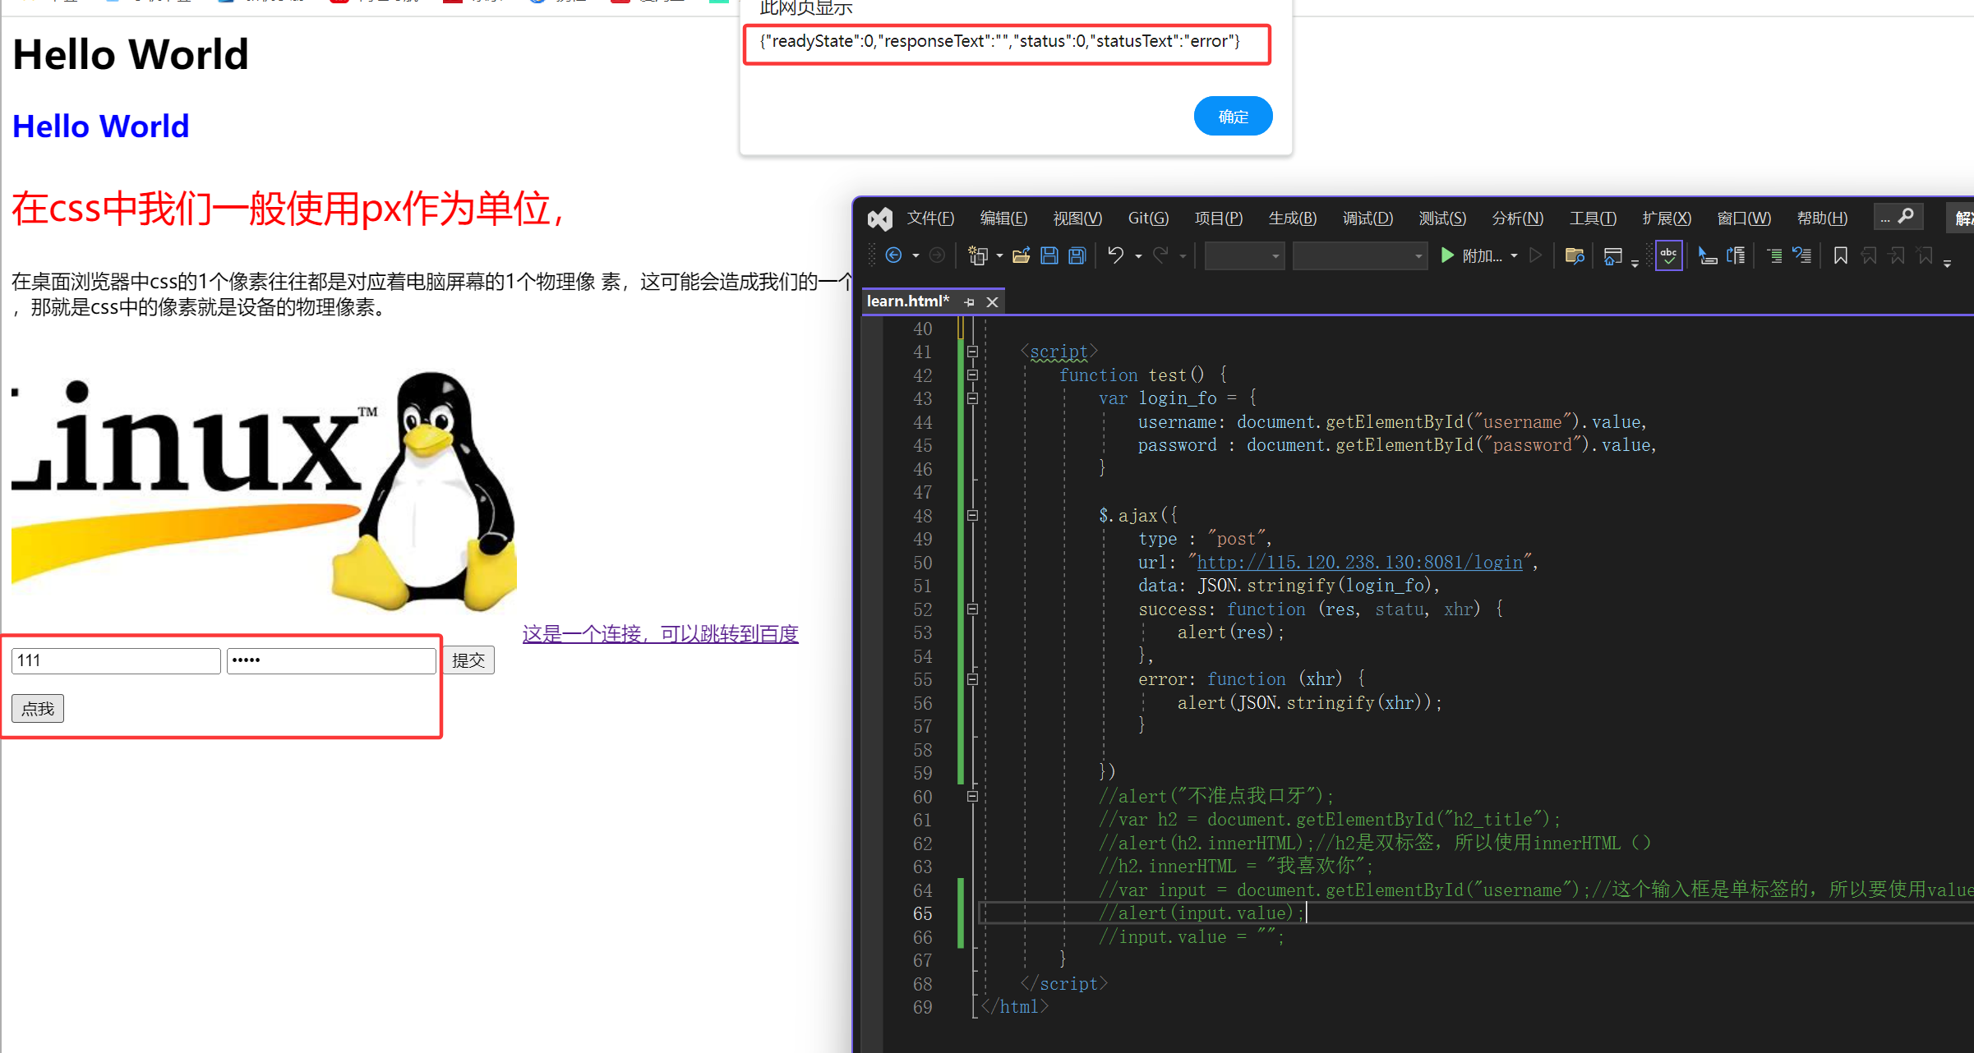Screen dimensions: 1974x1053
Task: Click line number 65 in the editor
Action: pyautogui.click(x=922, y=914)
